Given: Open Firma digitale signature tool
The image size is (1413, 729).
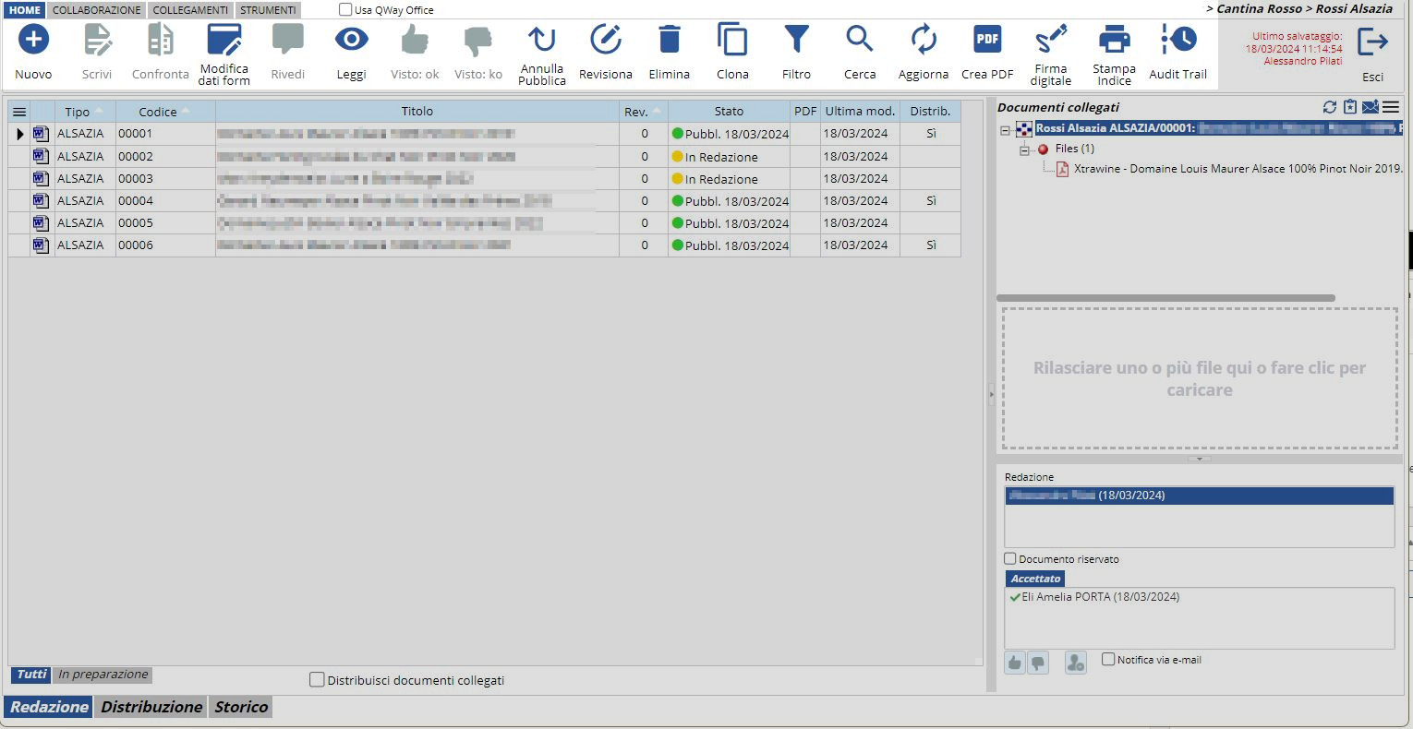Looking at the screenshot, I should (1051, 41).
